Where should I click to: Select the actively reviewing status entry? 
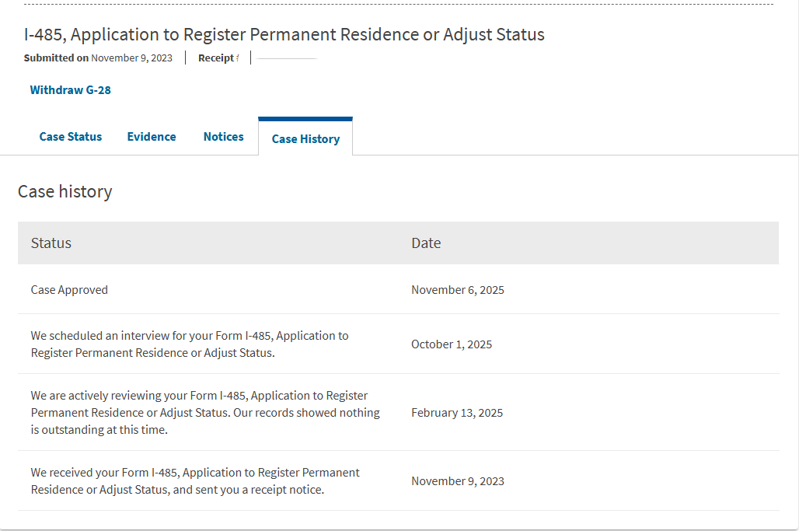coord(205,412)
